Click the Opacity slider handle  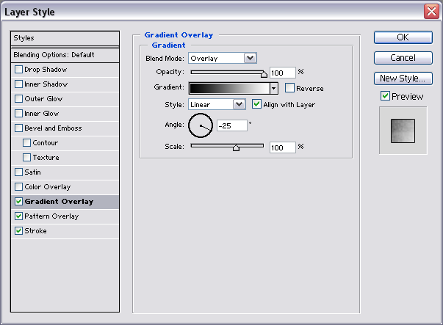(x=264, y=74)
